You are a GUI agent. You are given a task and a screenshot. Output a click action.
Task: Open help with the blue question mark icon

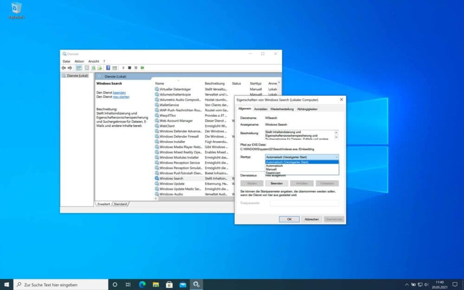click(108, 68)
